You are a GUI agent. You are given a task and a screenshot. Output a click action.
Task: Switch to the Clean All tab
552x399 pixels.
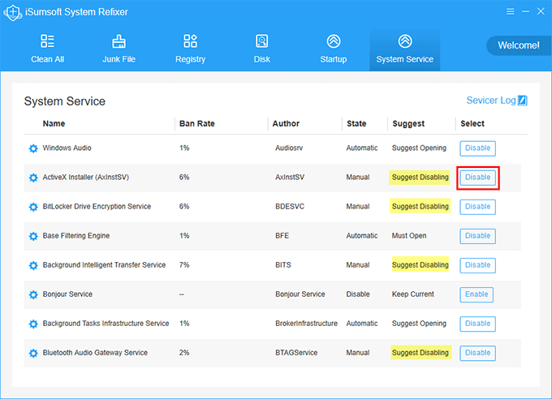pos(48,49)
